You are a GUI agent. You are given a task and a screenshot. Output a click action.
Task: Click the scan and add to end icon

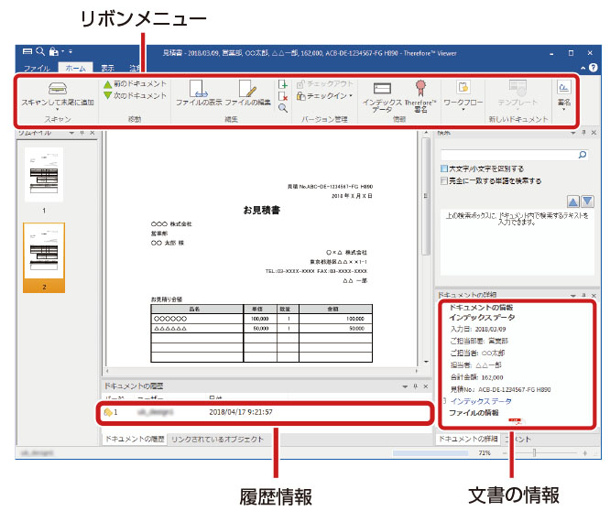click(57, 90)
